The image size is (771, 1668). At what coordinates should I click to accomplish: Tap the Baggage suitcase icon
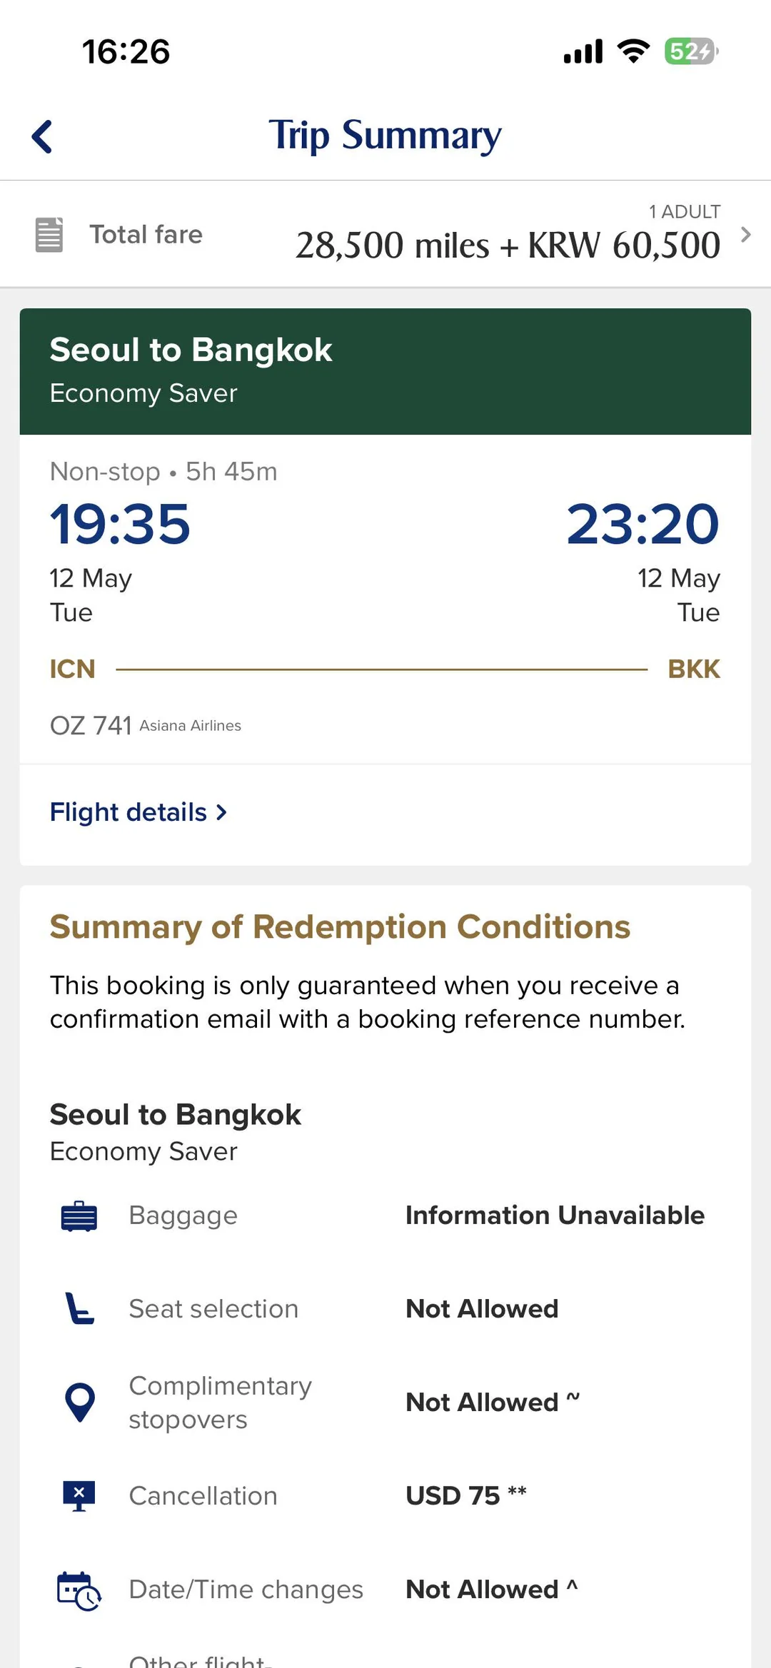(x=79, y=1216)
